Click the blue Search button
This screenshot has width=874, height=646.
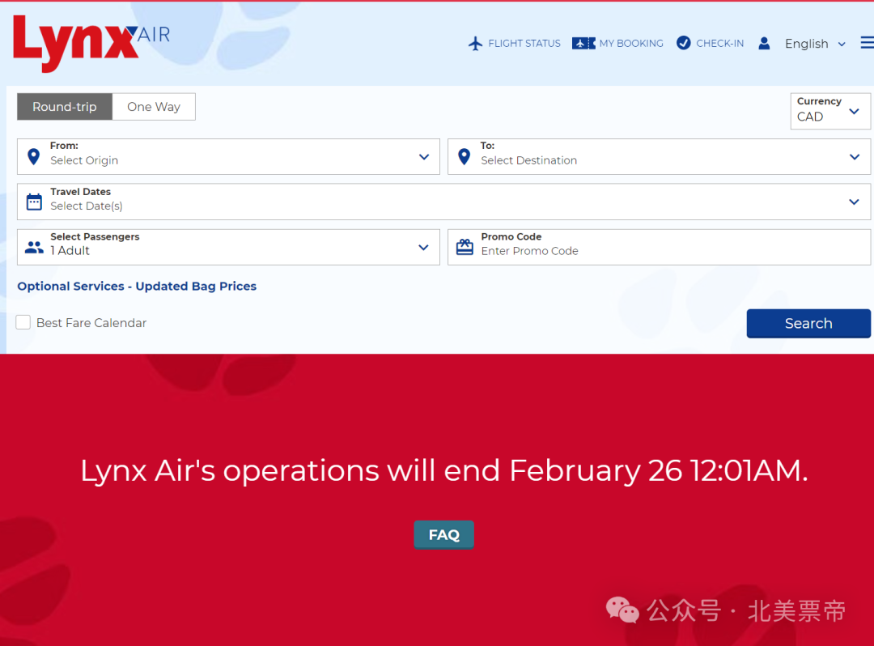pyautogui.click(x=808, y=323)
